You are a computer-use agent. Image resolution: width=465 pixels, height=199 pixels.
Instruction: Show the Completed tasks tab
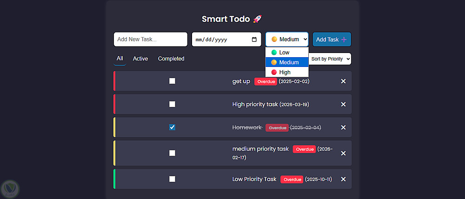coord(171,59)
